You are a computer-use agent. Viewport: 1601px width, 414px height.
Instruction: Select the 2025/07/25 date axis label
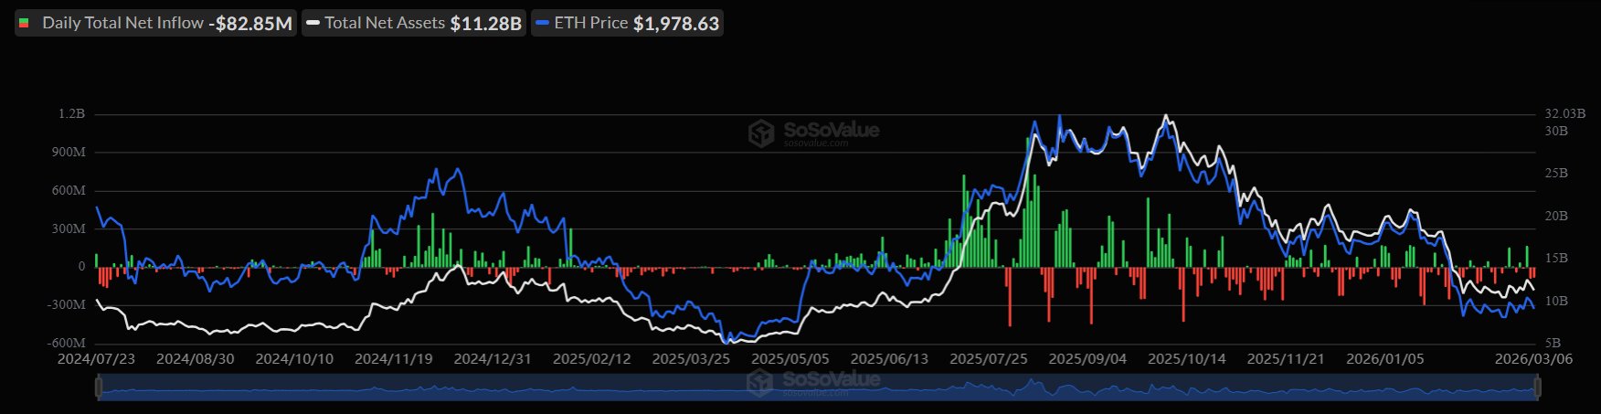click(x=988, y=359)
